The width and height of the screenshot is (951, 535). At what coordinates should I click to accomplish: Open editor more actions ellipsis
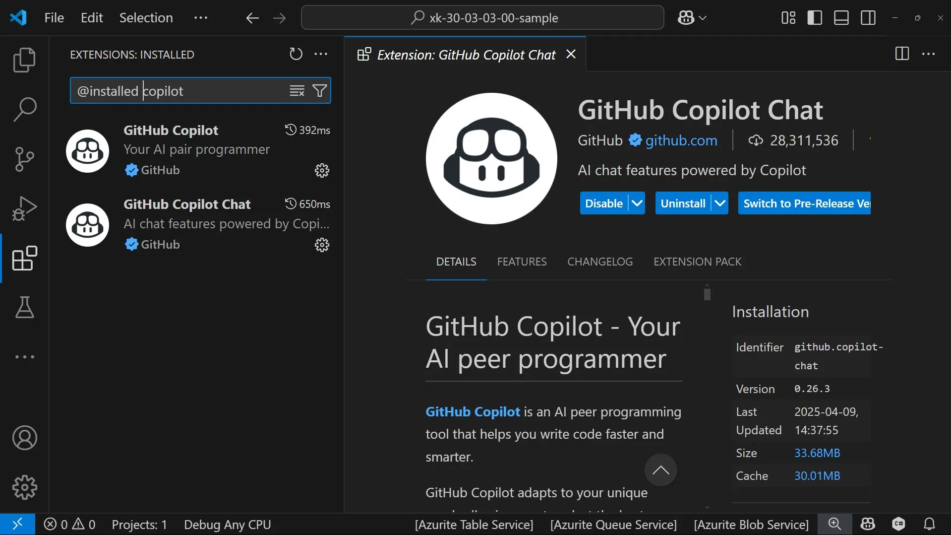pyautogui.click(x=928, y=54)
